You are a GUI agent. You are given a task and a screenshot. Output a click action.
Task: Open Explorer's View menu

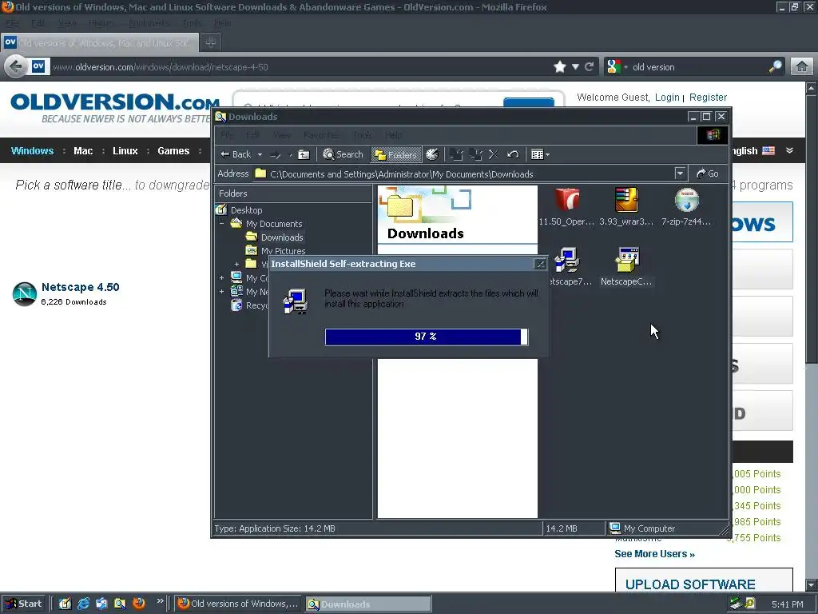click(x=282, y=135)
